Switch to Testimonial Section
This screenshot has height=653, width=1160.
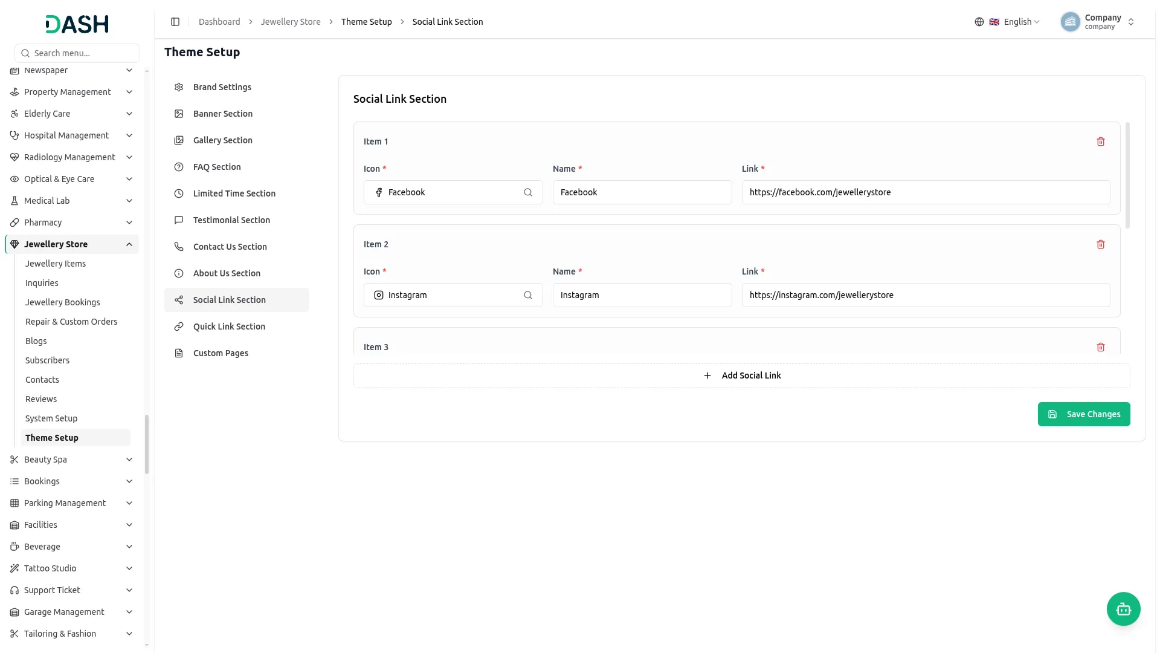pos(237,220)
